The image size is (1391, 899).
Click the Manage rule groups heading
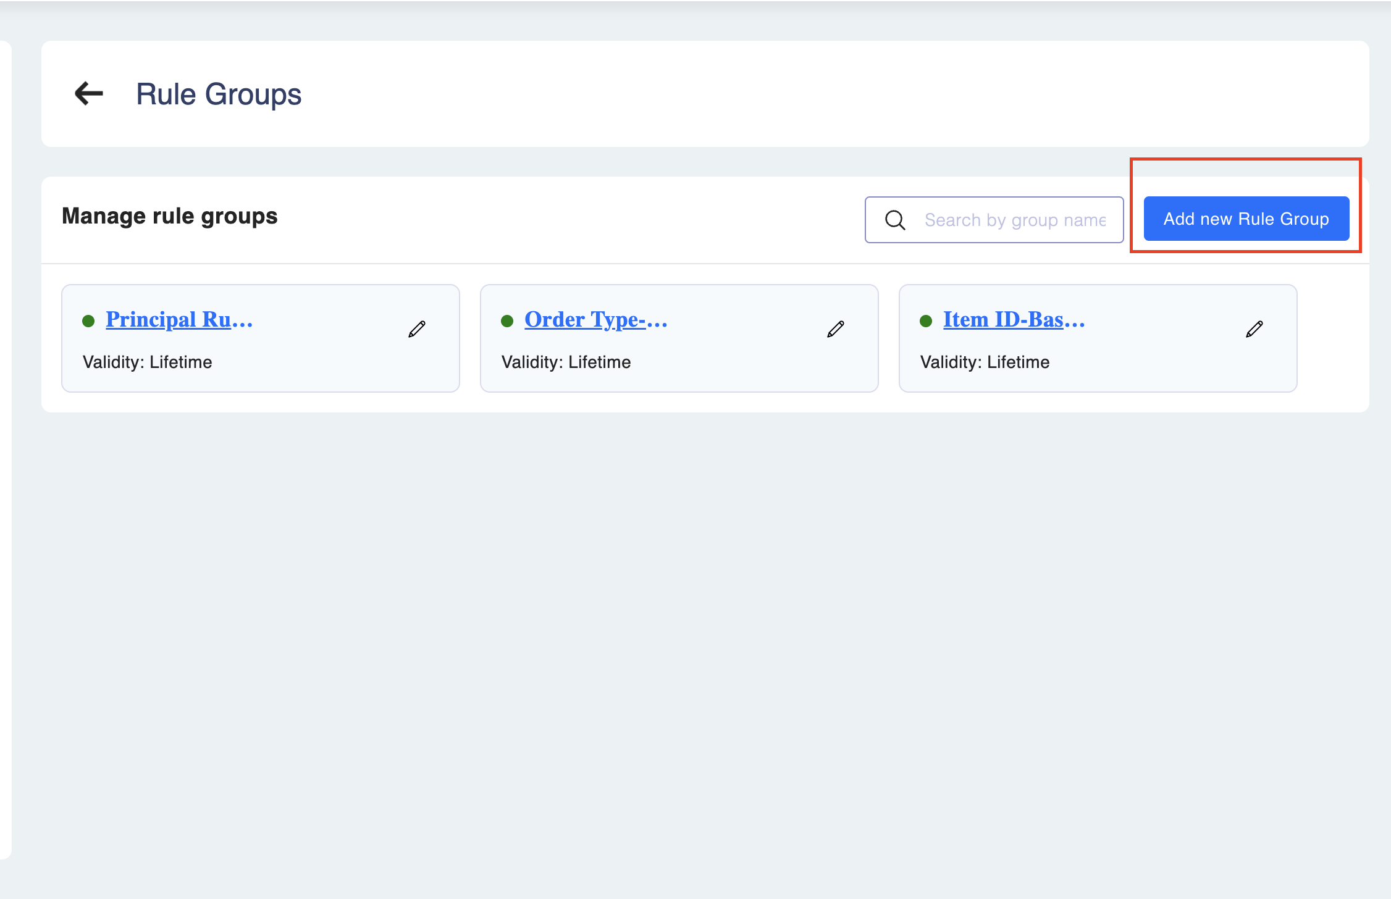pos(170,216)
